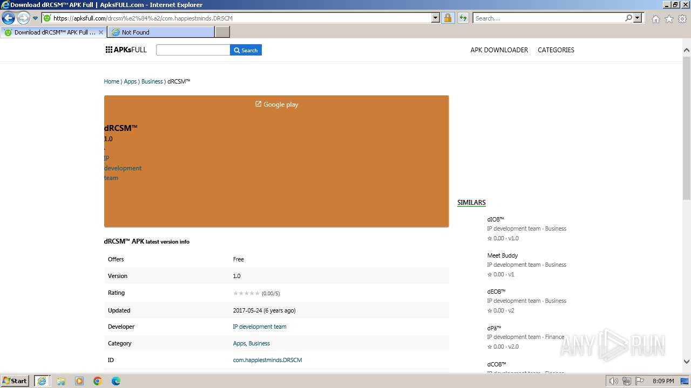Screen dimensions: 691x388
Task: Open the recent pages dropdown arrow
Action: pos(36,18)
